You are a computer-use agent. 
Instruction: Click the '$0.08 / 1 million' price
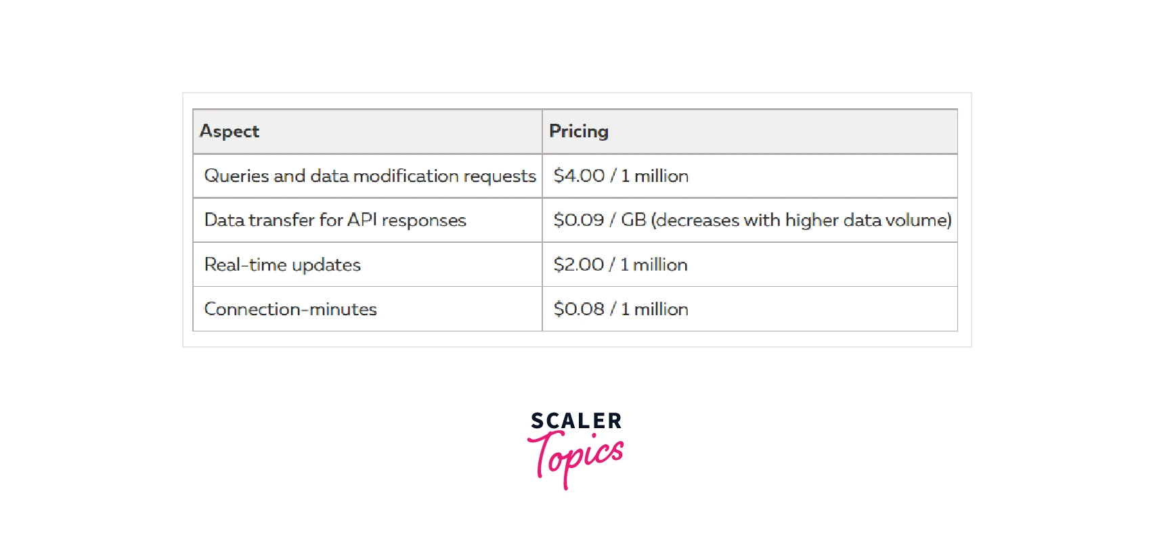pyautogui.click(x=621, y=309)
